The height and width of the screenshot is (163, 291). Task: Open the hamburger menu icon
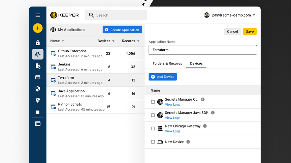pyautogui.click(x=38, y=15)
